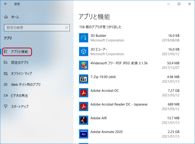
Task: Click the 設定 window title text
Action: pyautogui.click(x=17, y=4)
